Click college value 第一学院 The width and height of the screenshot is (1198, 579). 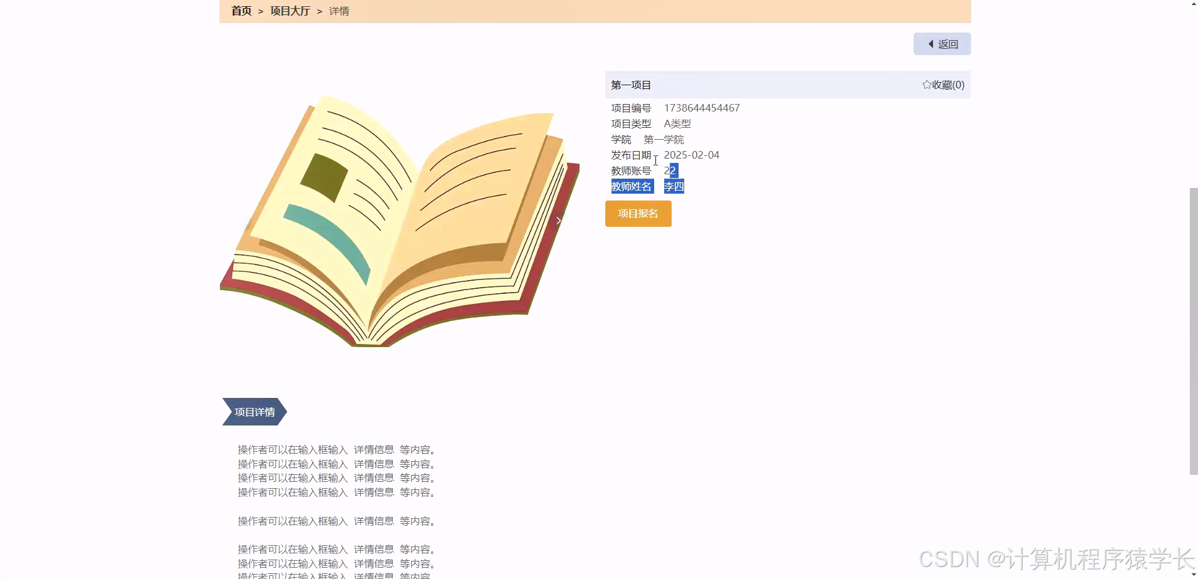pyautogui.click(x=664, y=139)
